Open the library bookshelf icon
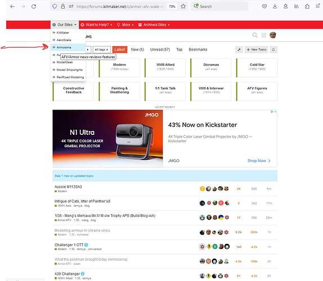The image size is (323, 281). (x=296, y=6)
